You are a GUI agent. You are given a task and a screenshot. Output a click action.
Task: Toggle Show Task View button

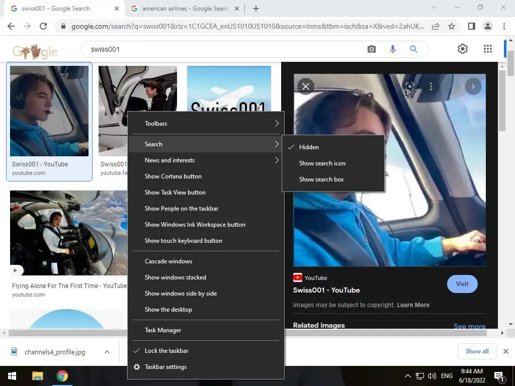pyautogui.click(x=206, y=192)
